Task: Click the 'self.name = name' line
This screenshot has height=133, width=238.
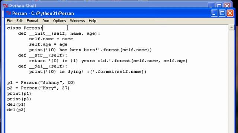Action: [51, 39]
